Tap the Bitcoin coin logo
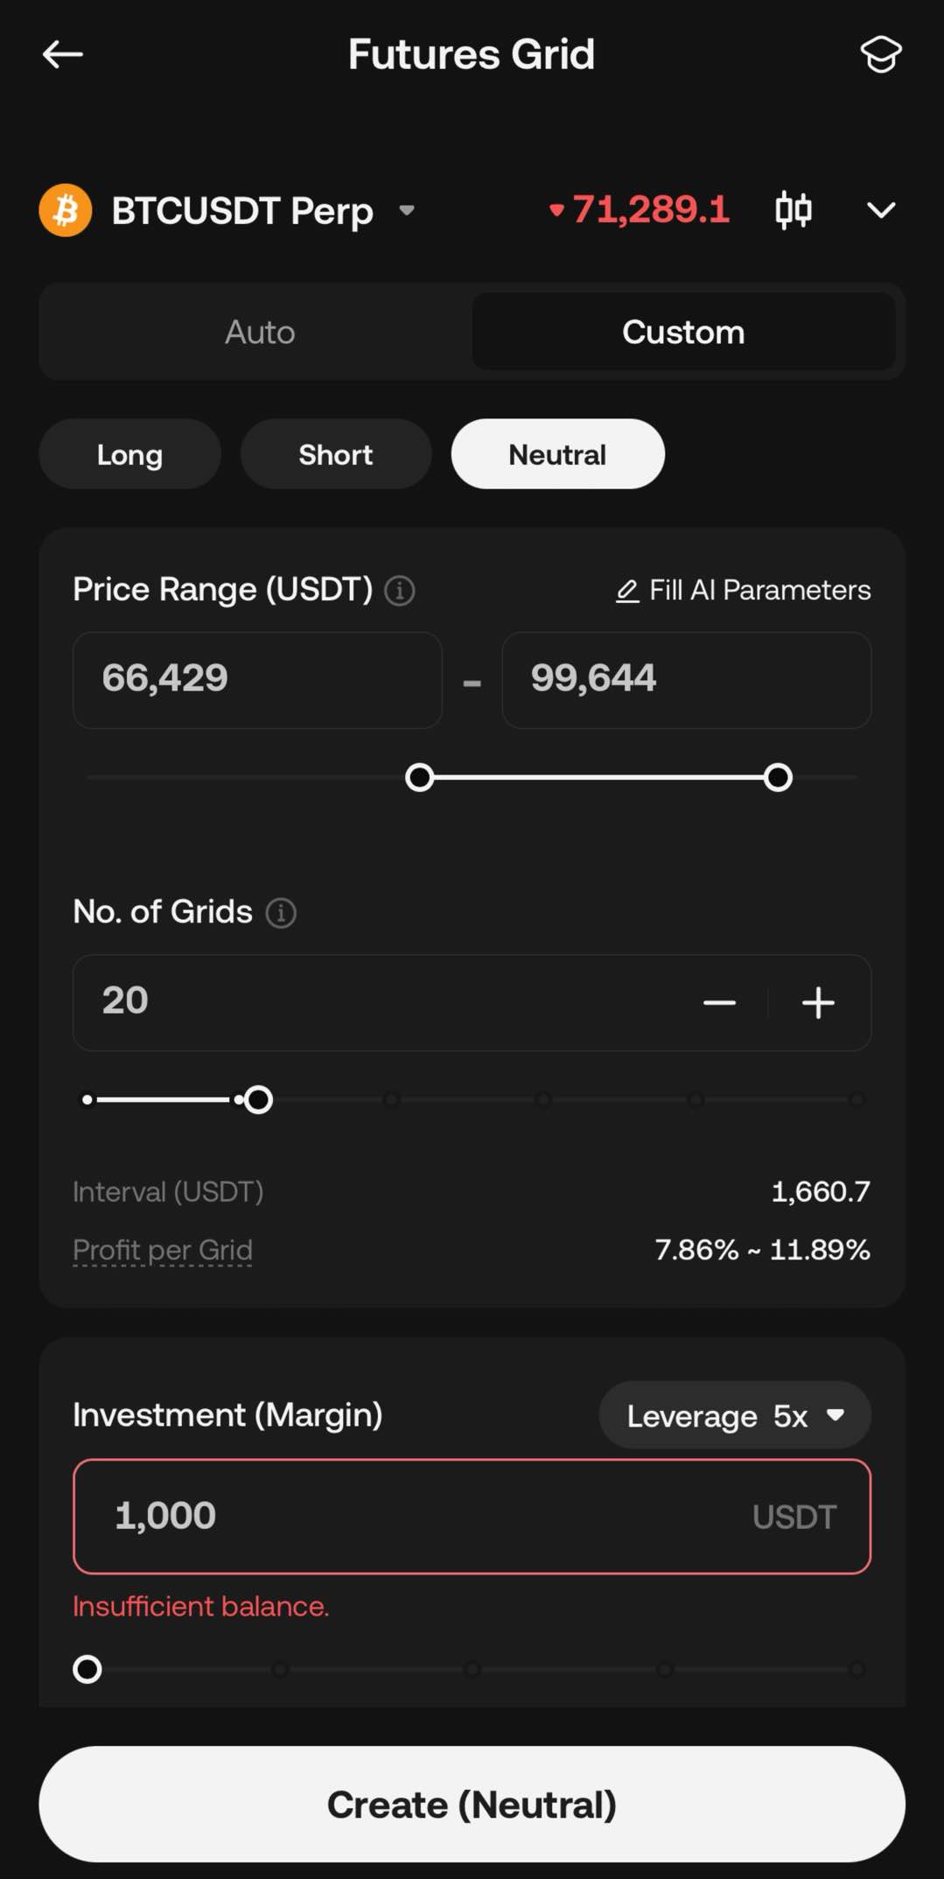The width and height of the screenshot is (944, 1879). (x=66, y=211)
